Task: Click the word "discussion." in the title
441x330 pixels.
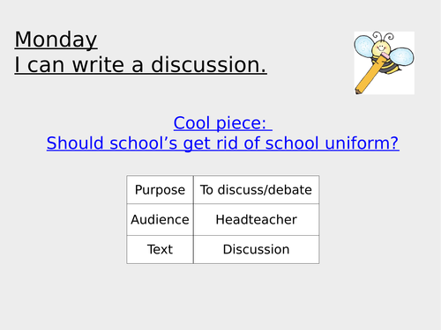Action: click(209, 65)
